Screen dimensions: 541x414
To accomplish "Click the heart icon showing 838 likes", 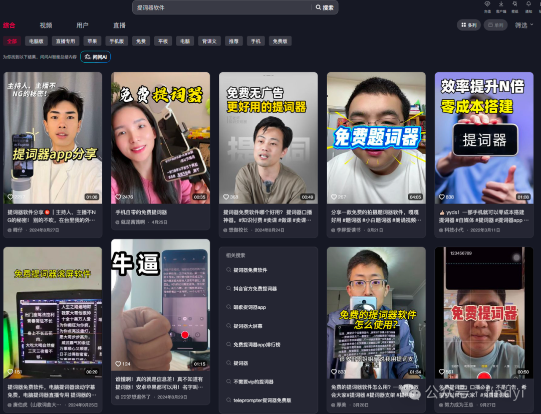I will (442, 197).
